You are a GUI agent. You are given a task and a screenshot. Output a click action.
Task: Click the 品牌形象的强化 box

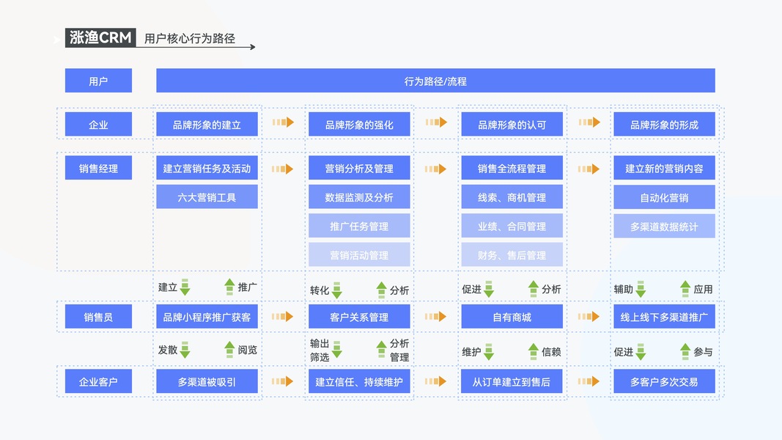click(x=359, y=124)
